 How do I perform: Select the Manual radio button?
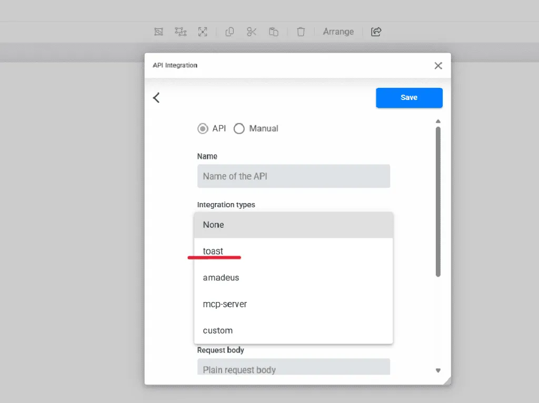coord(239,128)
